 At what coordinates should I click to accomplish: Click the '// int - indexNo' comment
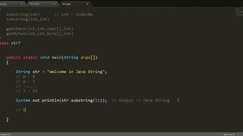coord(73,14)
